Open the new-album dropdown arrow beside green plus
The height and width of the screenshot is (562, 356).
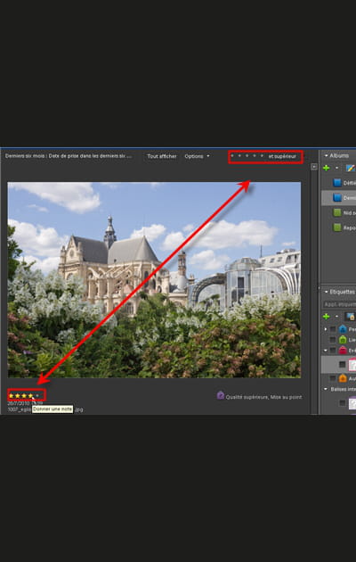click(x=336, y=168)
